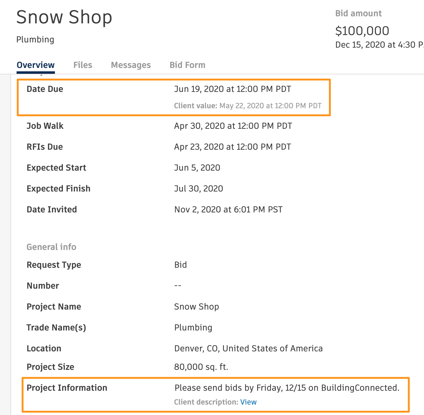Click the Snow Shop page title

(x=64, y=17)
